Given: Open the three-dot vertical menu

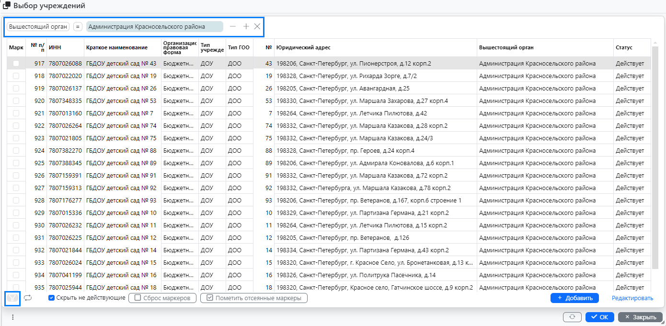Looking at the screenshot, I should pyautogui.click(x=12, y=317).
